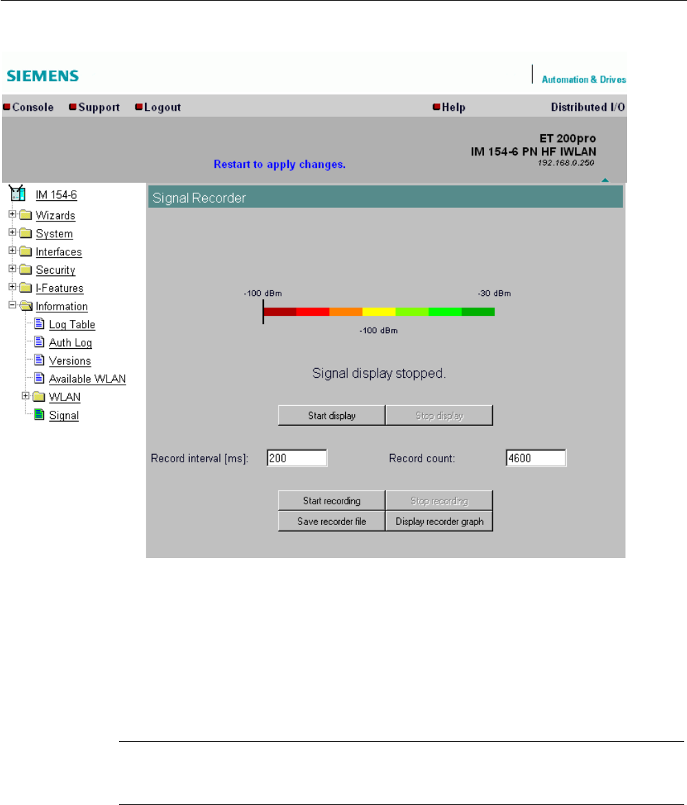Click the System folder icon

point(25,233)
